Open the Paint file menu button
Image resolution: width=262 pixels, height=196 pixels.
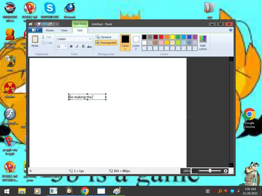point(35,30)
